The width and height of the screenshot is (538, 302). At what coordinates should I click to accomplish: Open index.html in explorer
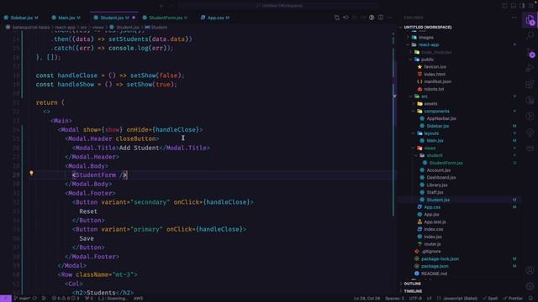pyautogui.click(x=435, y=74)
